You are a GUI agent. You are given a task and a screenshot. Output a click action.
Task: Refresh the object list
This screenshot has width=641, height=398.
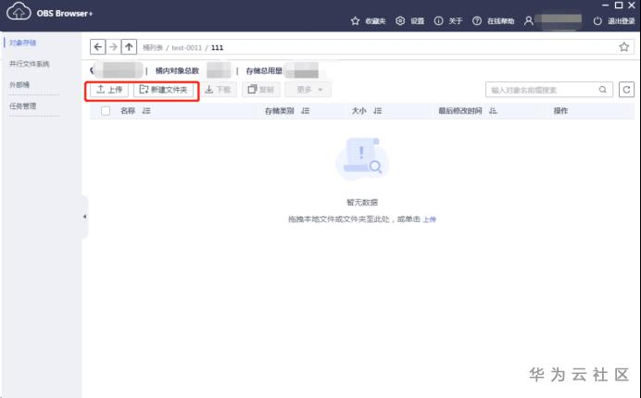[626, 90]
